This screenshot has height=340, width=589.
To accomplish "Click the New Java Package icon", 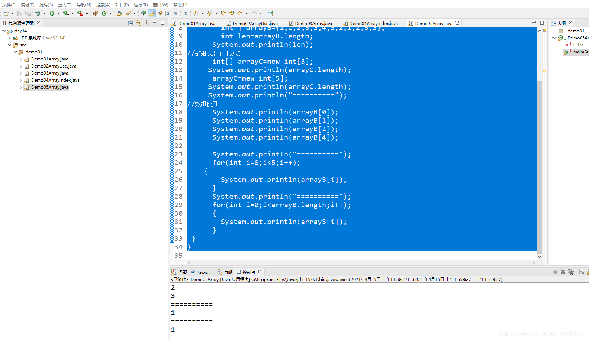I will [96, 13].
